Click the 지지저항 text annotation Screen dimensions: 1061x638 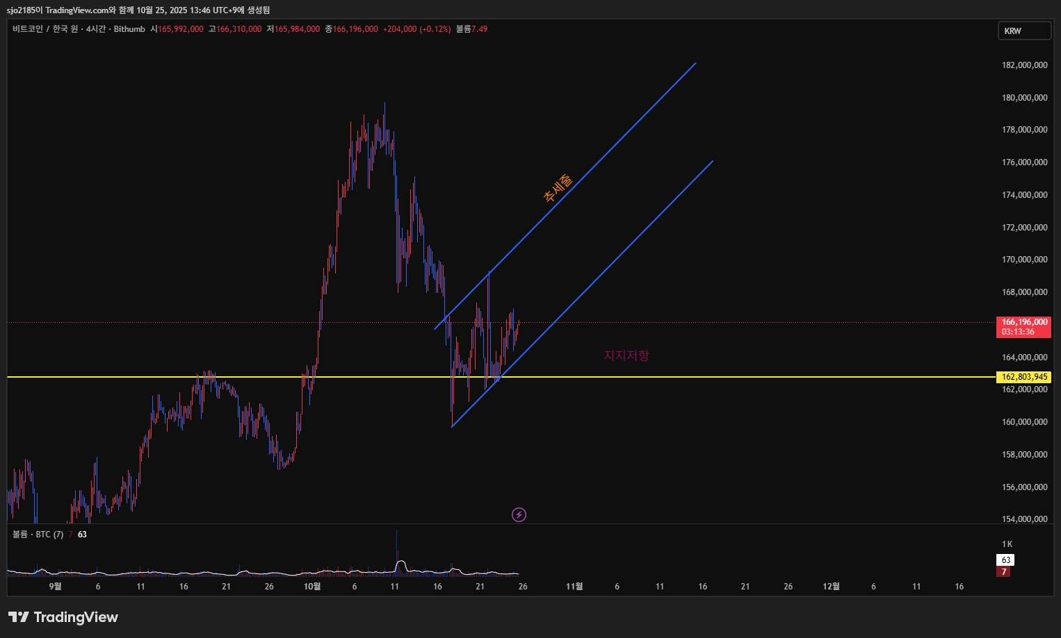pyautogui.click(x=626, y=355)
